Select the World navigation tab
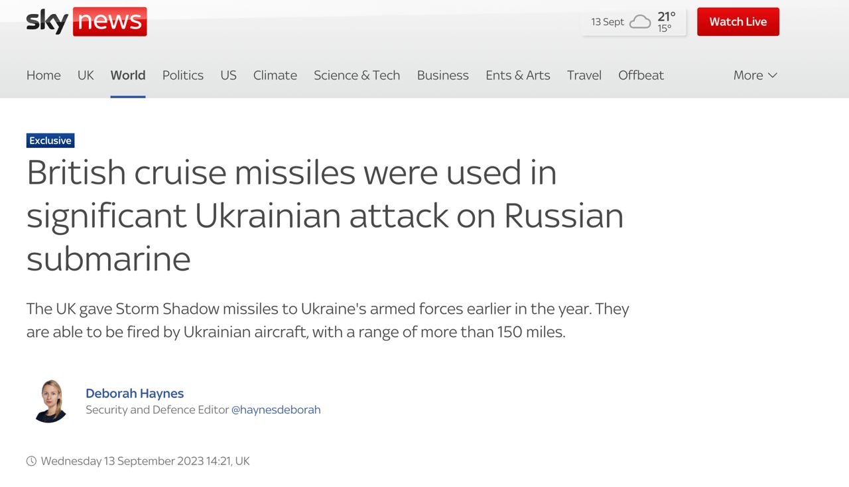The image size is (849, 487). [128, 75]
